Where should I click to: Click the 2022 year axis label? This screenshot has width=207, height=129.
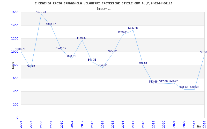(184, 124)
